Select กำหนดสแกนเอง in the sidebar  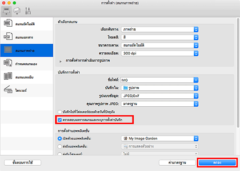click(x=27, y=64)
